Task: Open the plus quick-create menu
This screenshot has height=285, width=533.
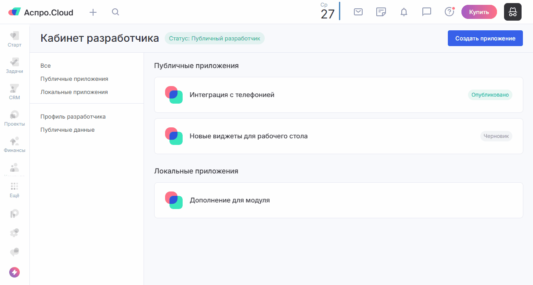Action: tap(93, 12)
